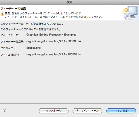
Task: Click the yellow warning triangle icon
Action: click(x=2, y=14)
